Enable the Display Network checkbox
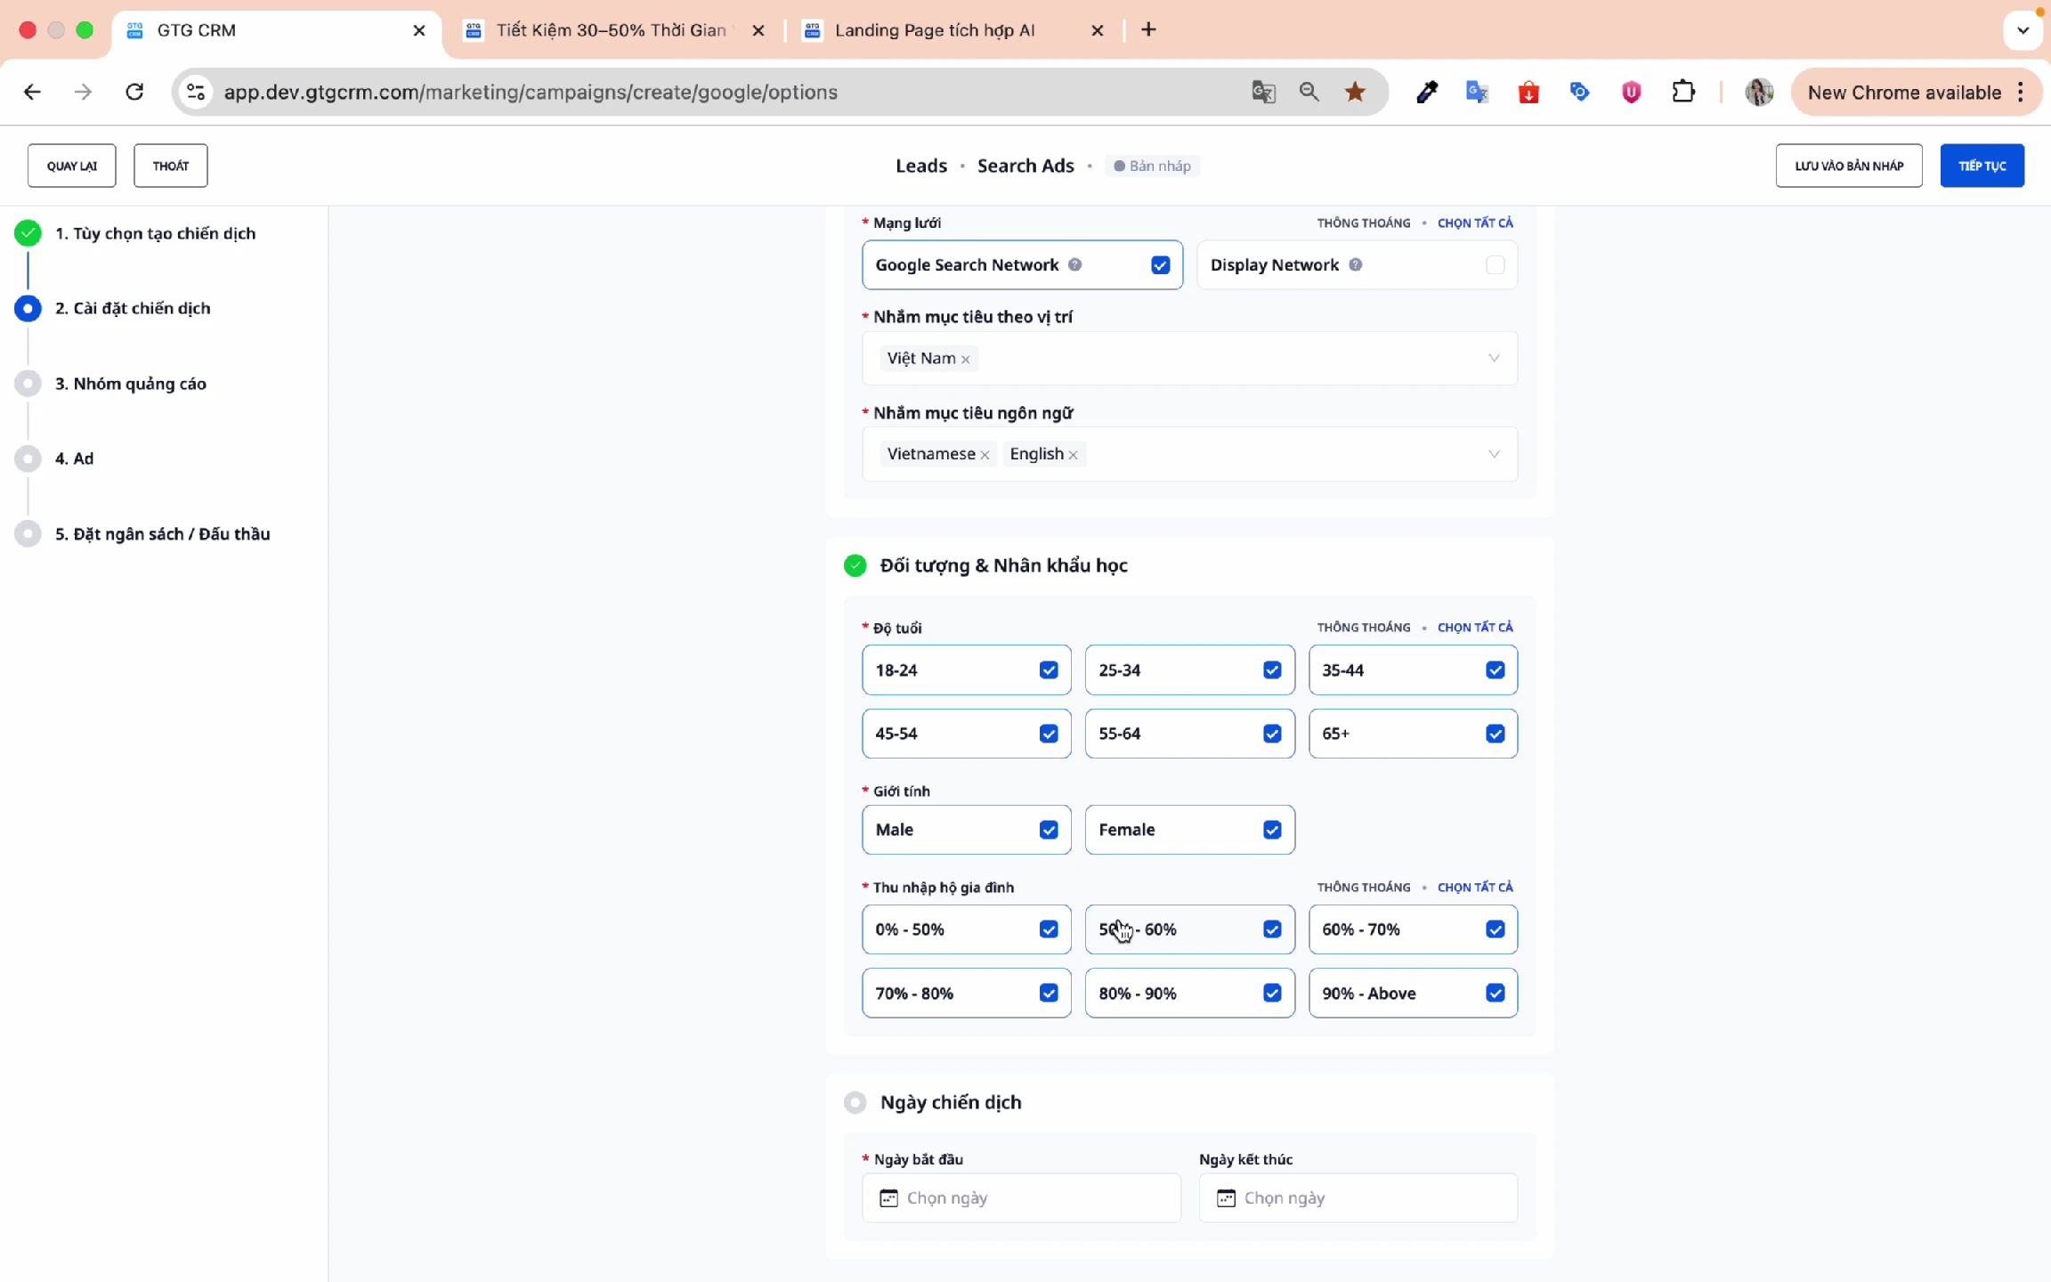2051x1282 pixels. pos(1495,264)
